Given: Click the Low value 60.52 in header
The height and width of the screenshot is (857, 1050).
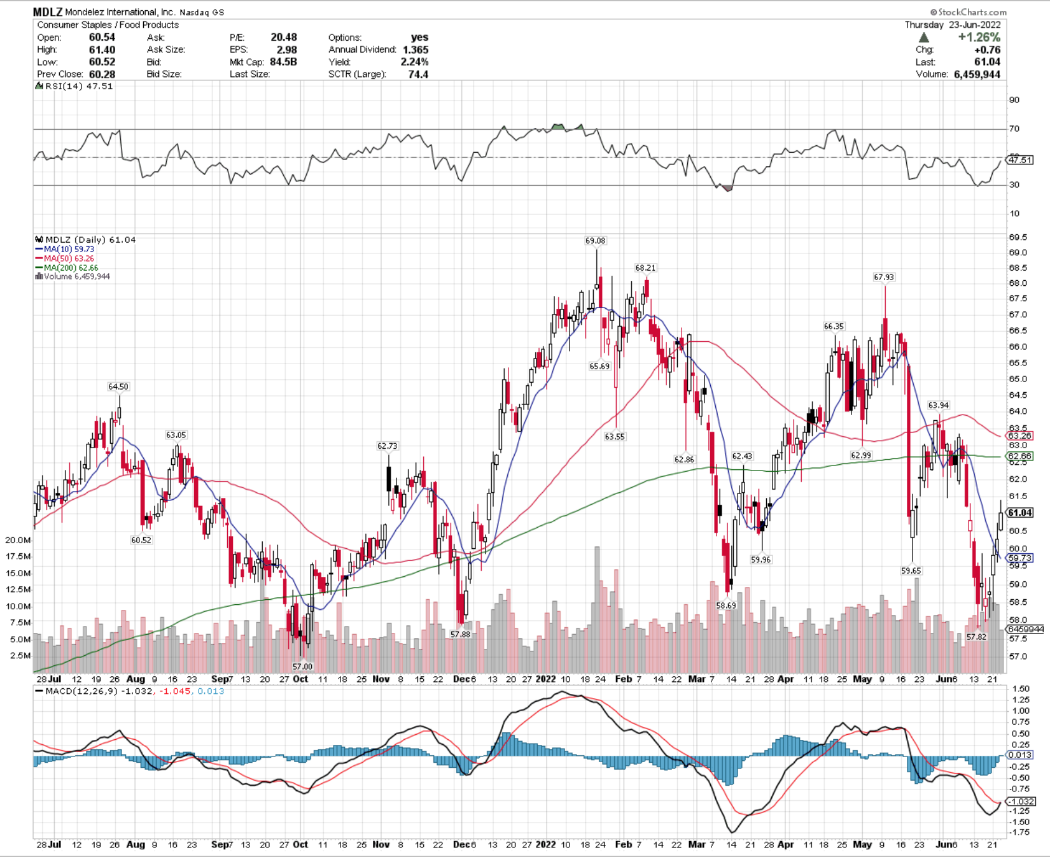Looking at the screenshot, I should [102, 62].
